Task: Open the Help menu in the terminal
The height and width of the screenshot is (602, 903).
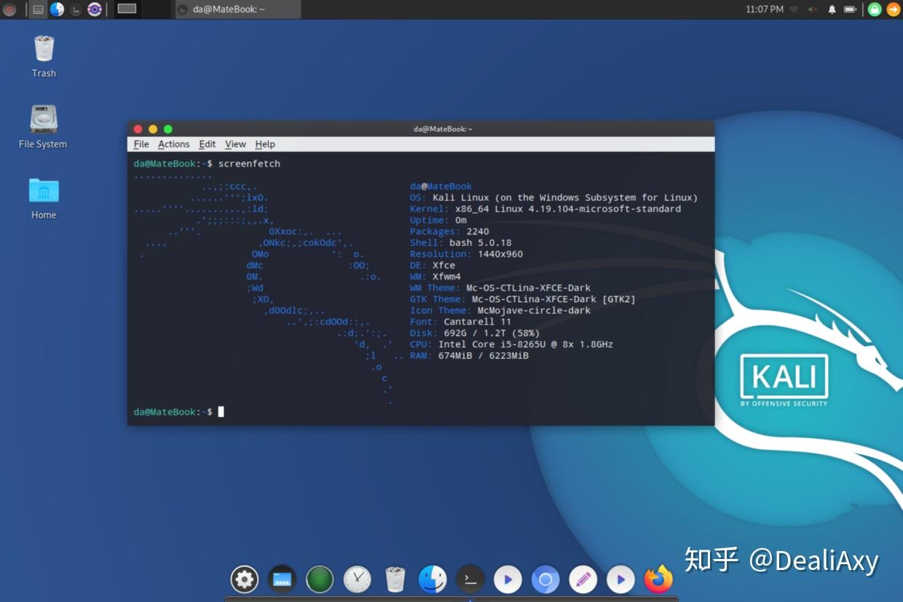Action: [x=265, y=144]
